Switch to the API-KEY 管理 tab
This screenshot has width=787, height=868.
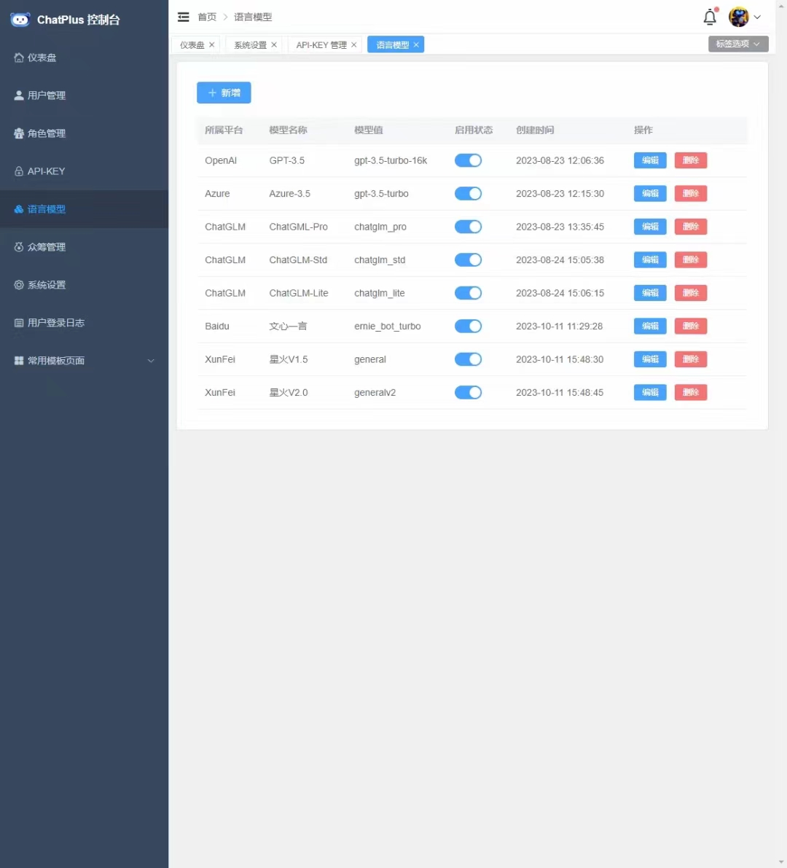pyautogui.click(x=319, y=44)
